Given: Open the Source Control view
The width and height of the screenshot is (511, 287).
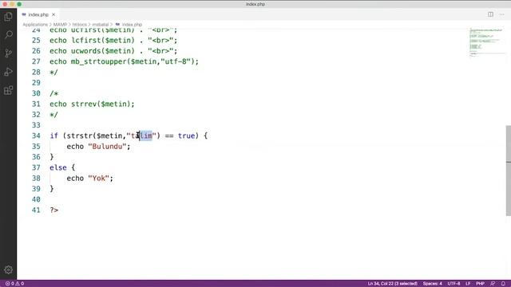Looking at the screenshot, I should [9, 53].
